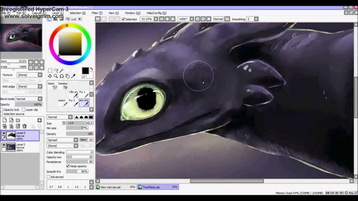Select the eyedropper color picker tool
358x201 pixels.
[x=73, y=76]
